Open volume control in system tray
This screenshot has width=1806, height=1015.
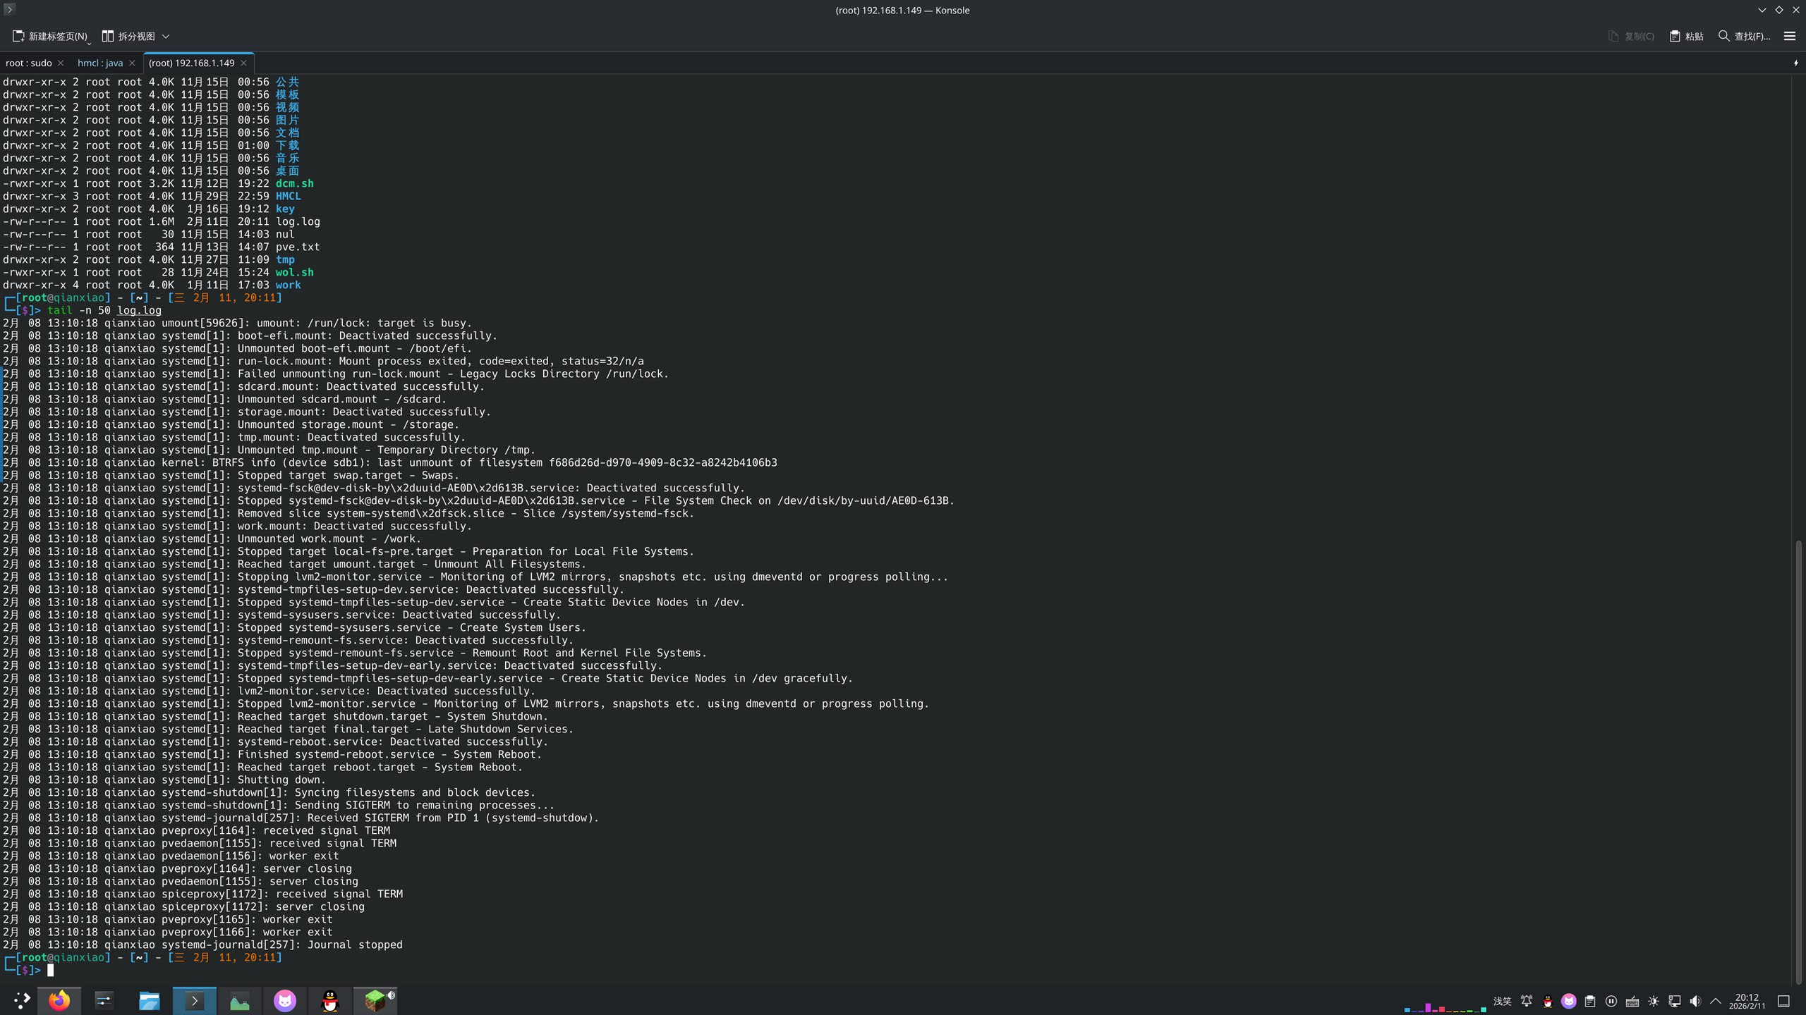[1695, 1001]
